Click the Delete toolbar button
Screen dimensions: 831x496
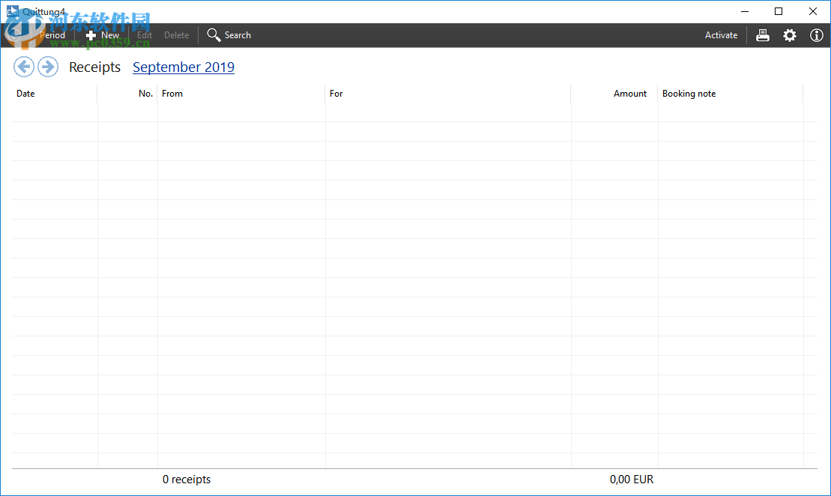pyautogui.click(x=177, y=35)
